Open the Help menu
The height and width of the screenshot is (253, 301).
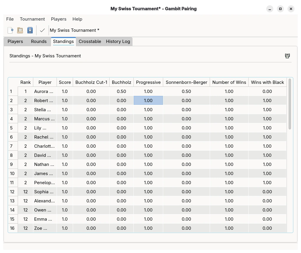point(77,19)
